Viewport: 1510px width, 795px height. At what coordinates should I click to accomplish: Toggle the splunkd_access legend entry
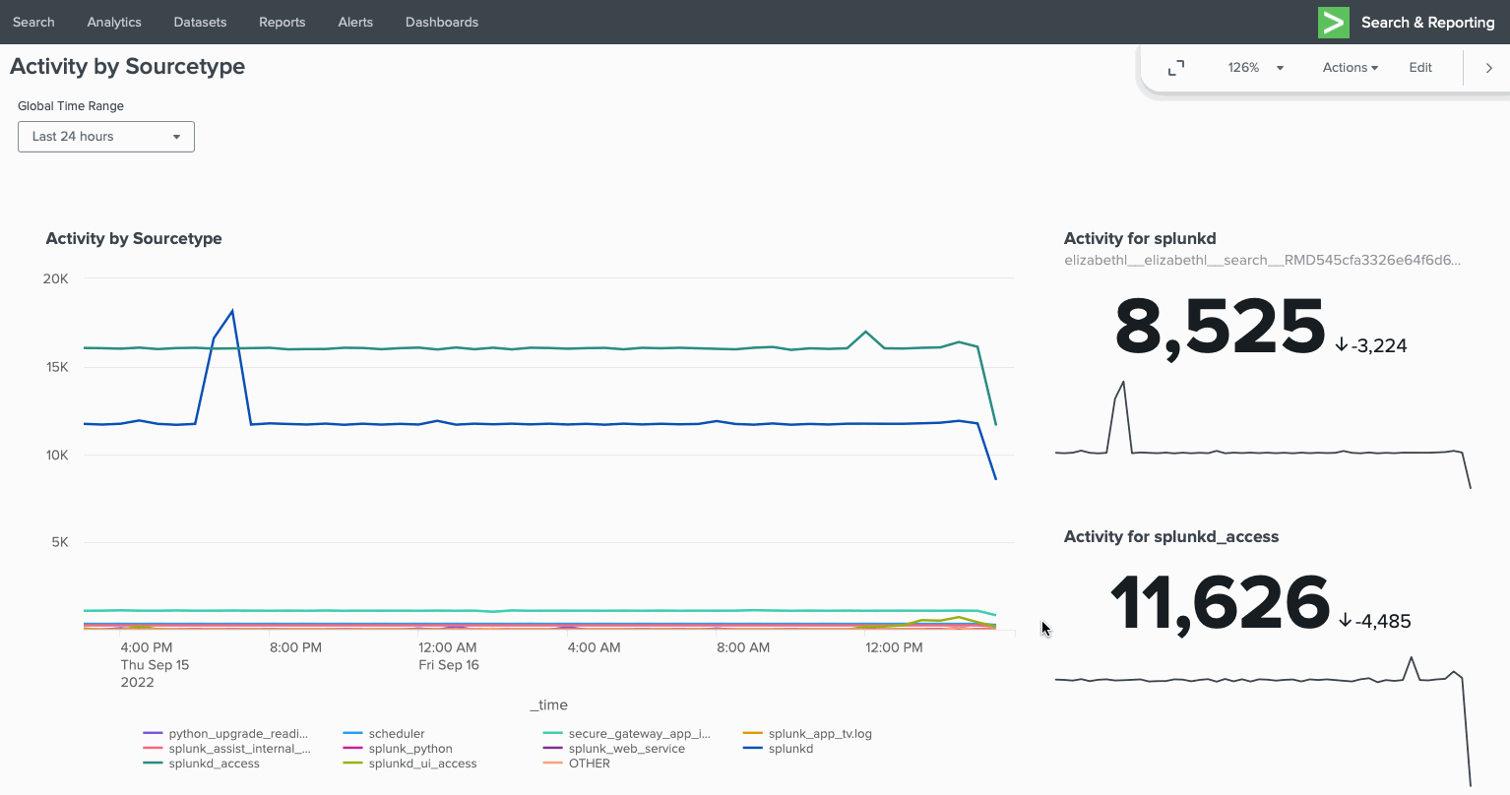[214, 764]
